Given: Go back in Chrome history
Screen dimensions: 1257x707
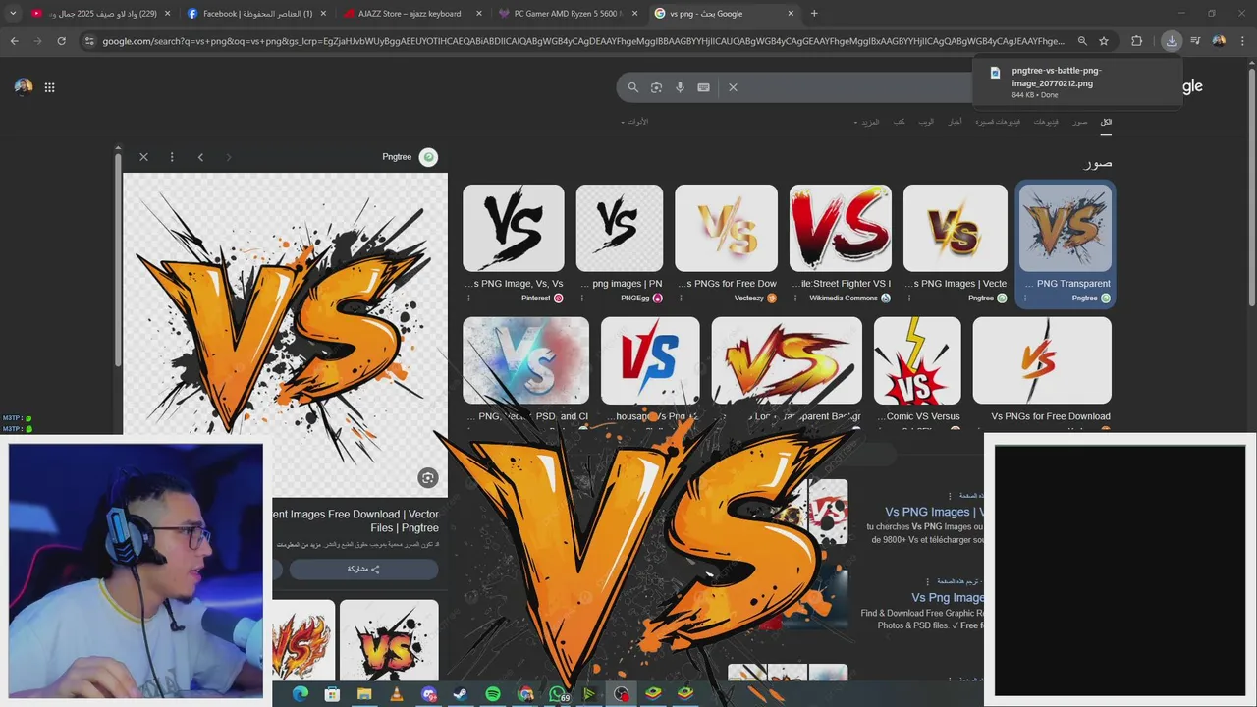Looking at the screenshot, I should coord(14,41).
